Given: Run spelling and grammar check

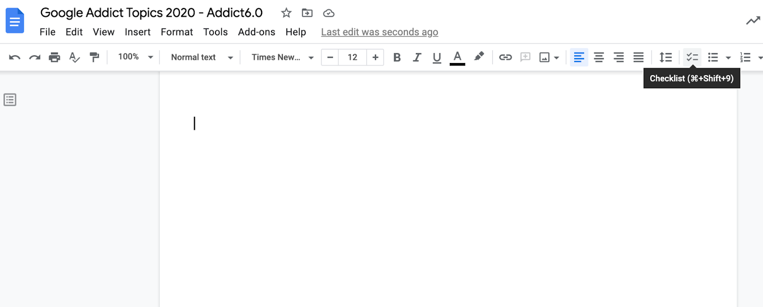Looking at the screenshot, I should tap(74, 57).
